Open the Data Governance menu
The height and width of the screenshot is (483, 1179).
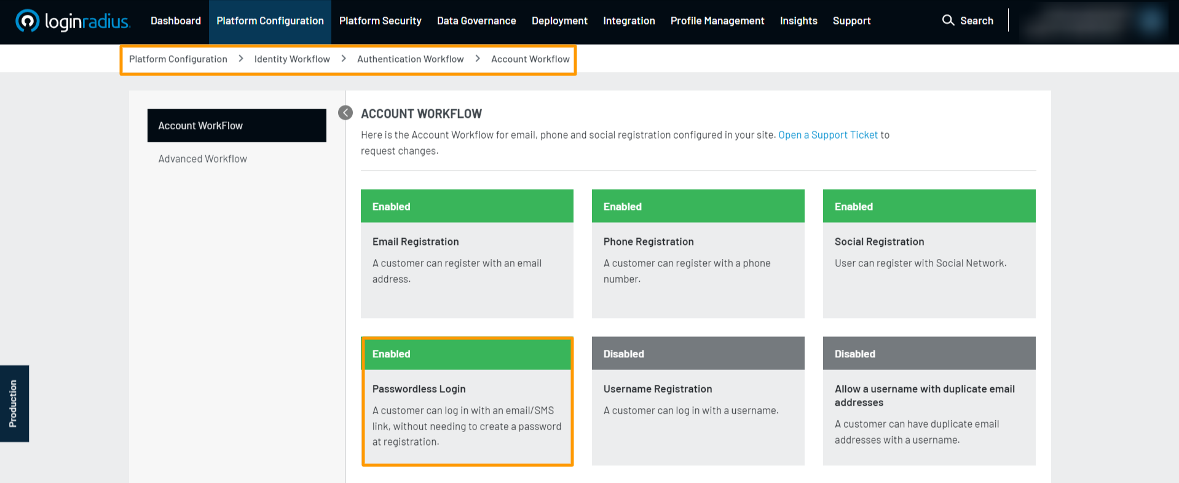(x=476, y=21)
